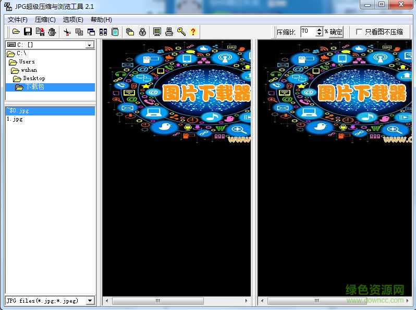Click the left preview horizontal scrollbar thumb
416x310 pixels.
[x=157, y=301]
